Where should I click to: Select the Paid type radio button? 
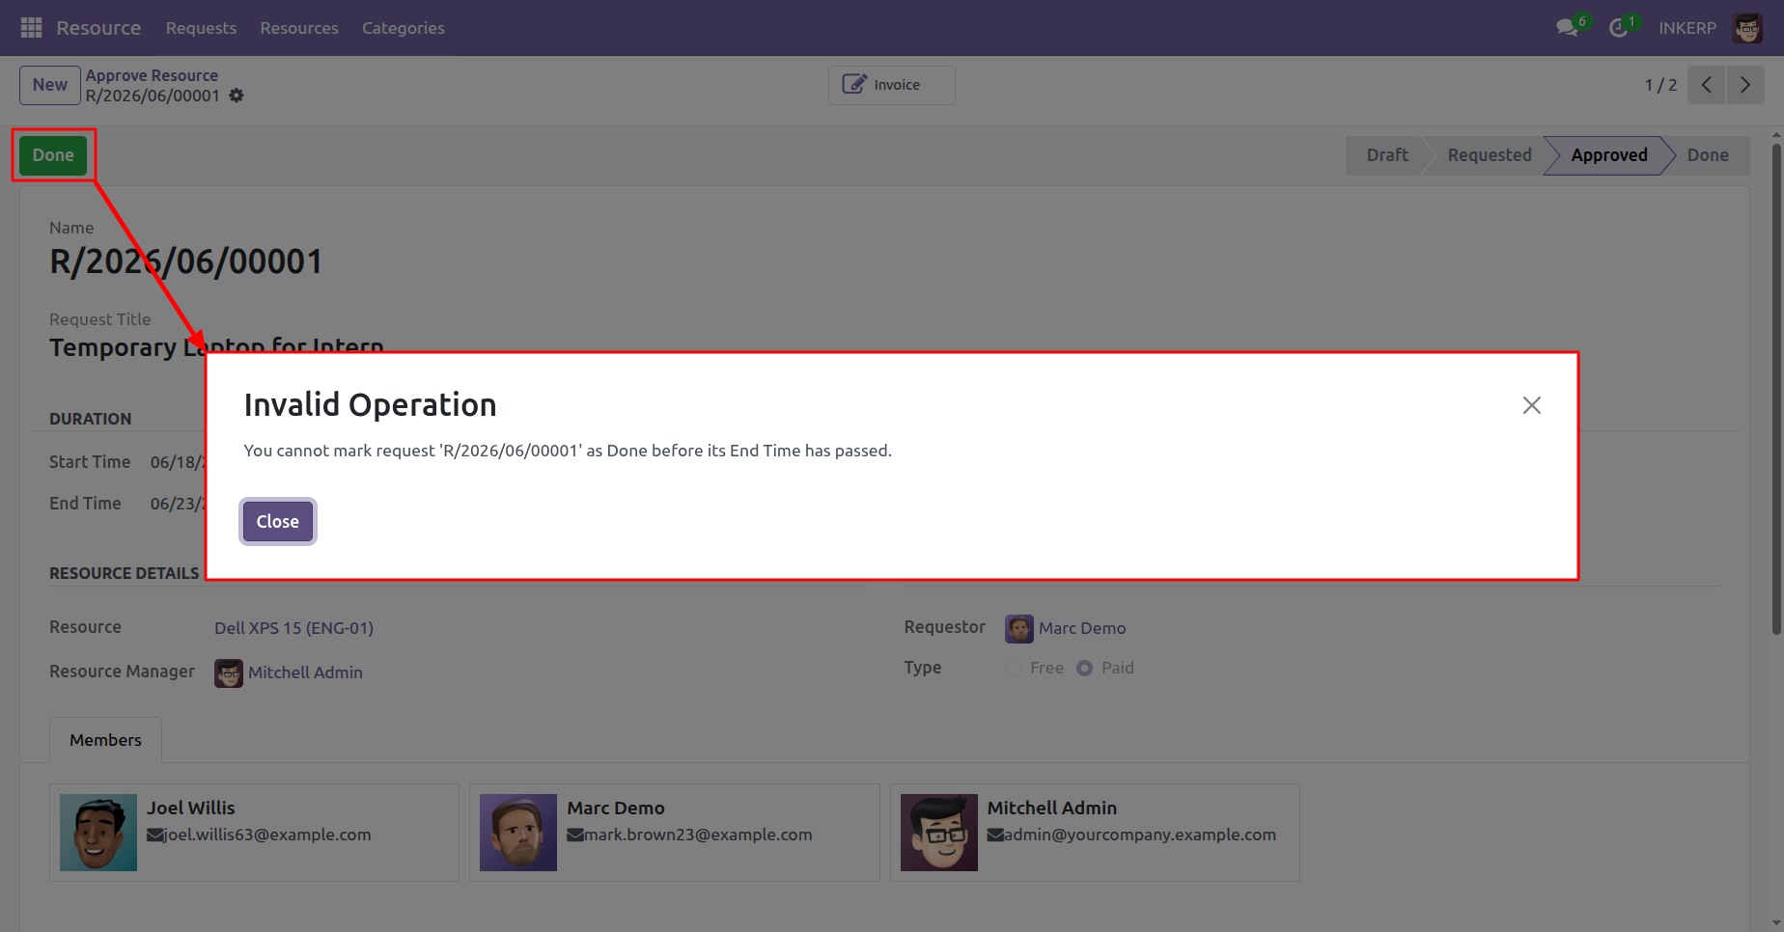[1085, 668]
